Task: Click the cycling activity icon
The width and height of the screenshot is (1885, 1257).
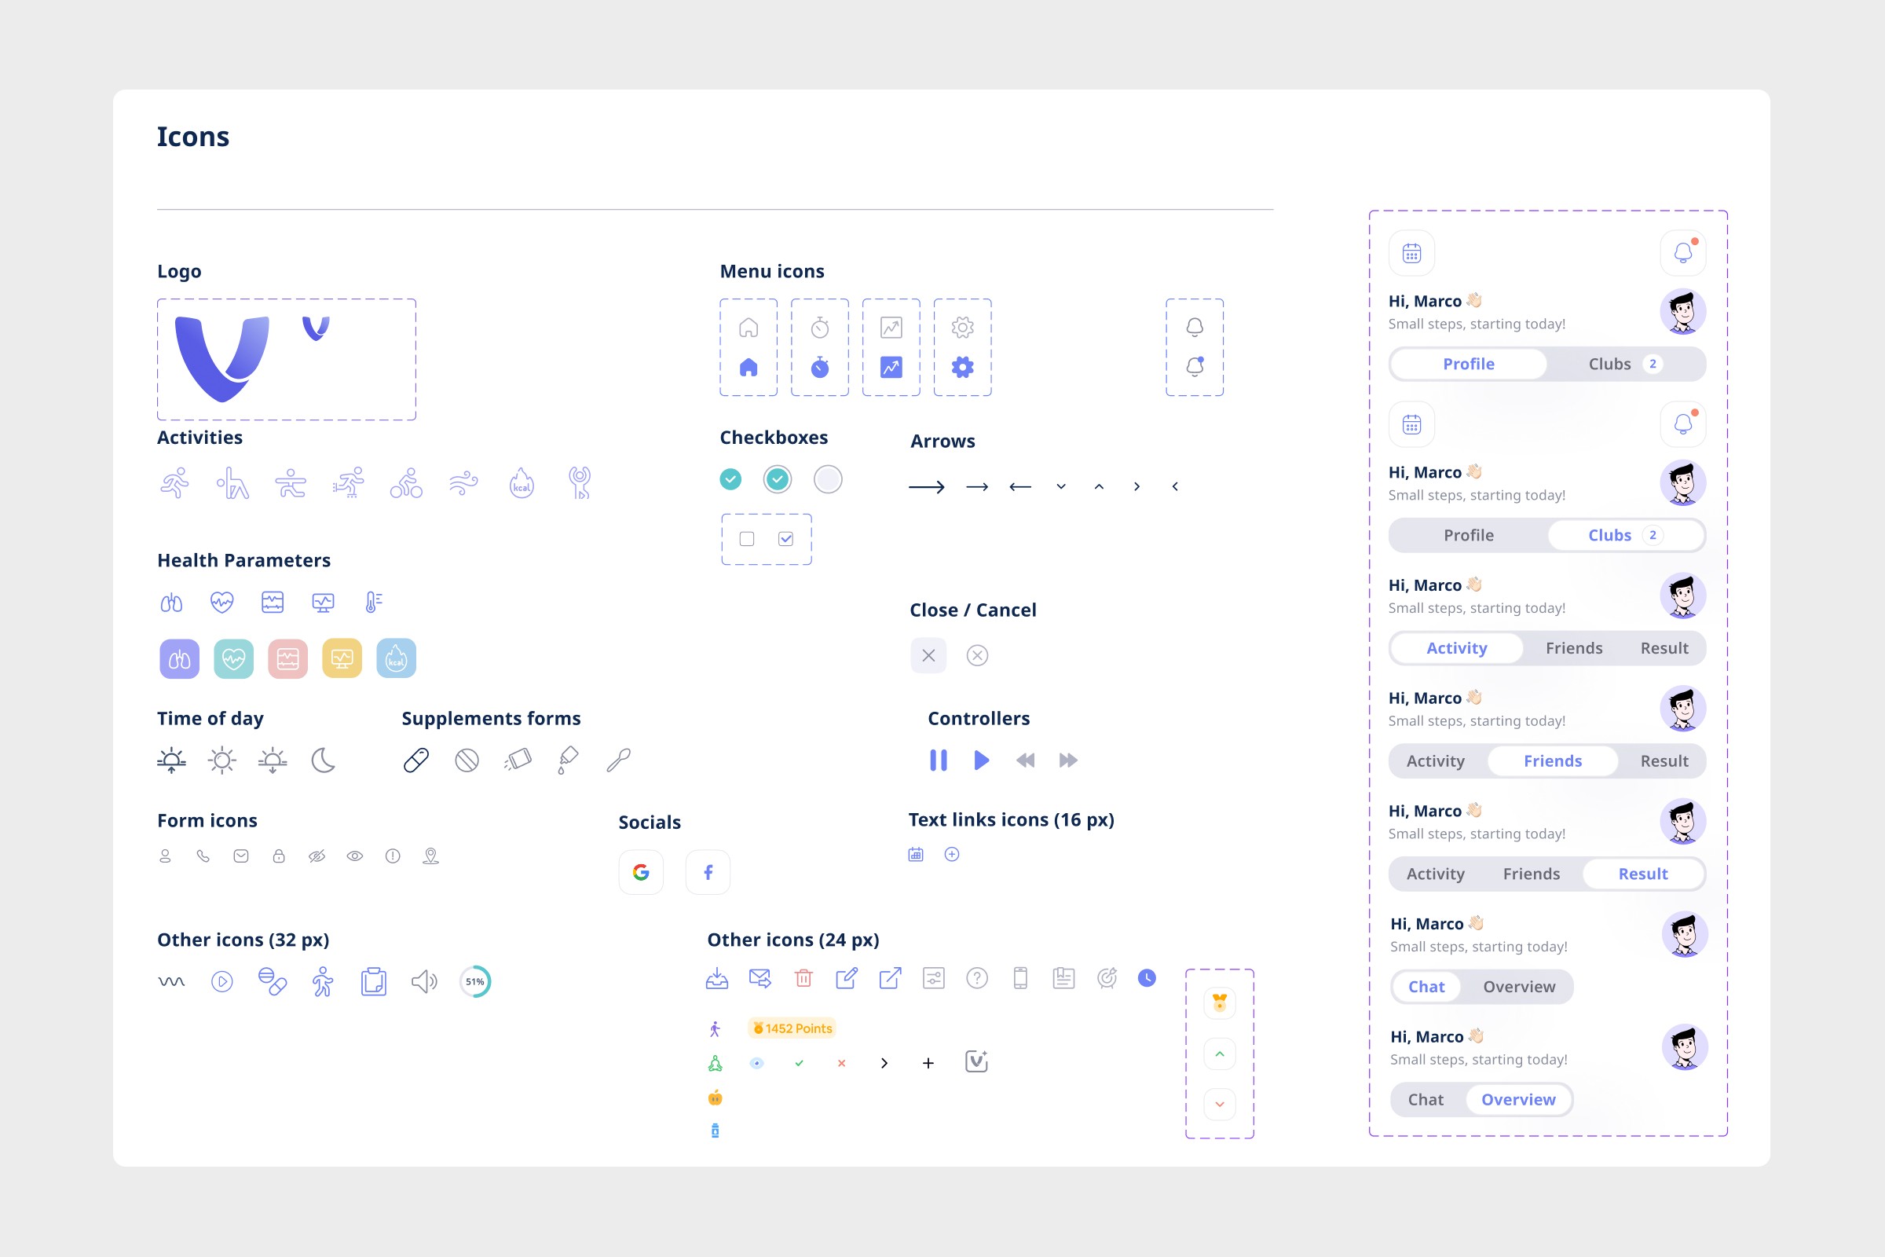Action: point(406,483)
